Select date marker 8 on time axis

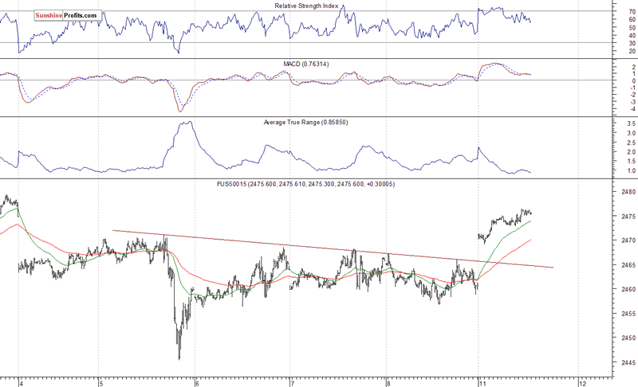pyautogui.click(x=387, y=381)
